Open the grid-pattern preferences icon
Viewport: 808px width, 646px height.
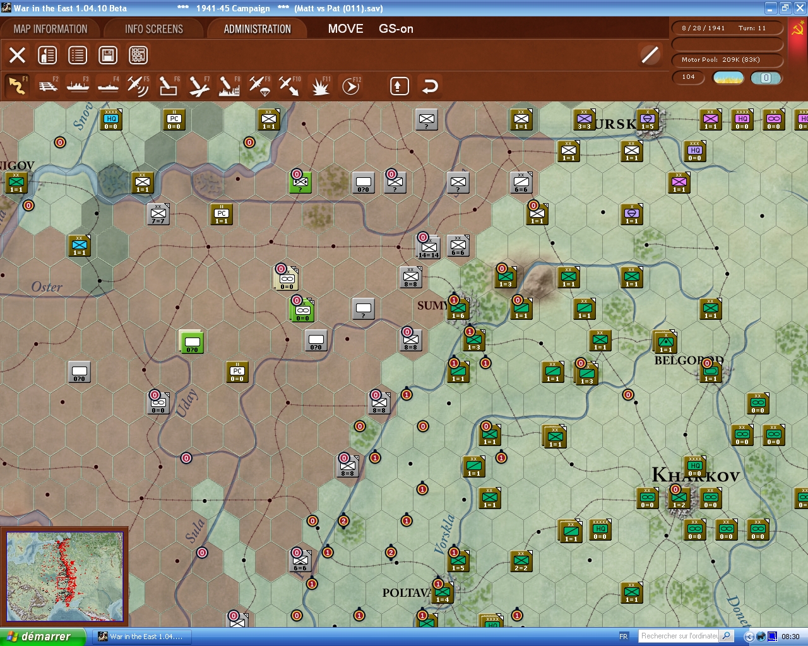coord(138,55)
